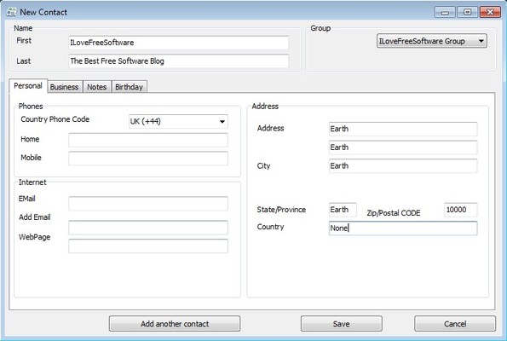Click the second Address line field
This screenshot has width=507, height=341.
[x=403, y=147]
